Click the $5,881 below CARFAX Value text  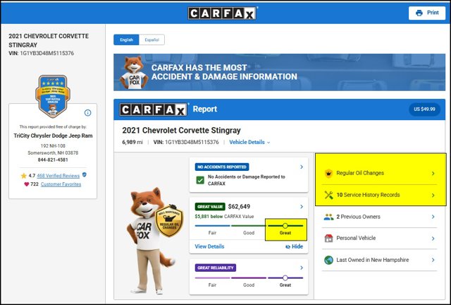tap(224, 217)
